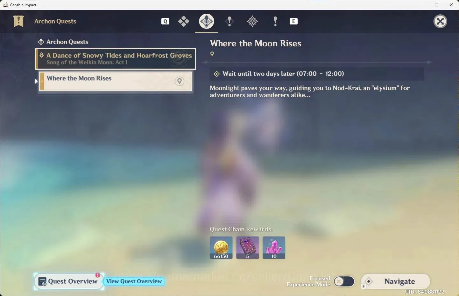
Task: Click the map pin on Where the Moon Rises
Action: [180, 81]
